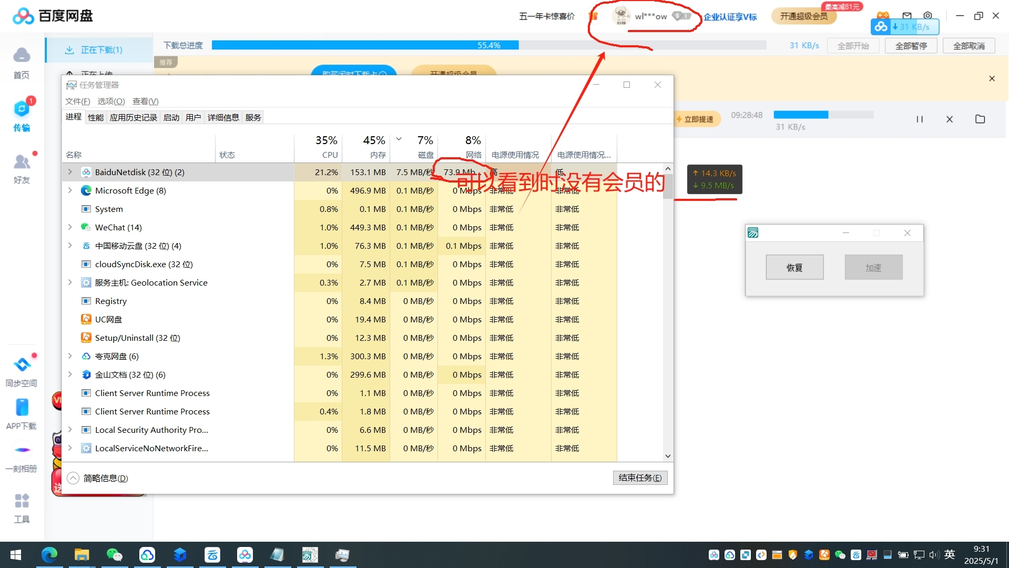
Task: Click Baidu Netdisk icon in the taskbar
Action: (x=245, y=555)
